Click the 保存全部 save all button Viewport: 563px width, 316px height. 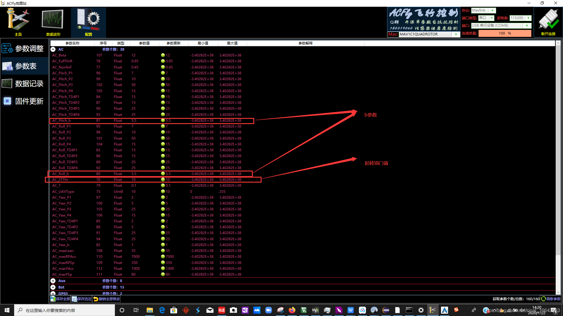(60, 299)
